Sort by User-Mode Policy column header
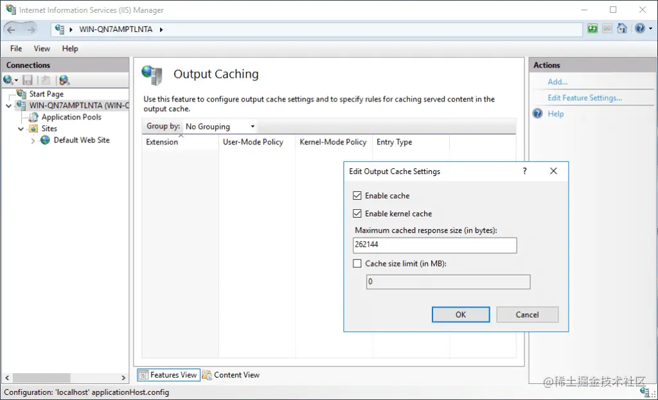Viewport: 658px width, 400px height. click(x=257, y=142)
